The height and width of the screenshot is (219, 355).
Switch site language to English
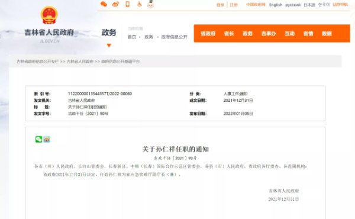pos(276,5)
